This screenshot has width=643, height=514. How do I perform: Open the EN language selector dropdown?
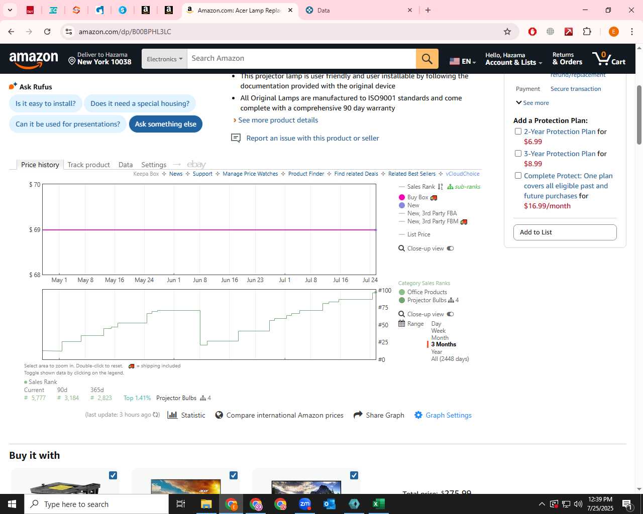point(462,61)
